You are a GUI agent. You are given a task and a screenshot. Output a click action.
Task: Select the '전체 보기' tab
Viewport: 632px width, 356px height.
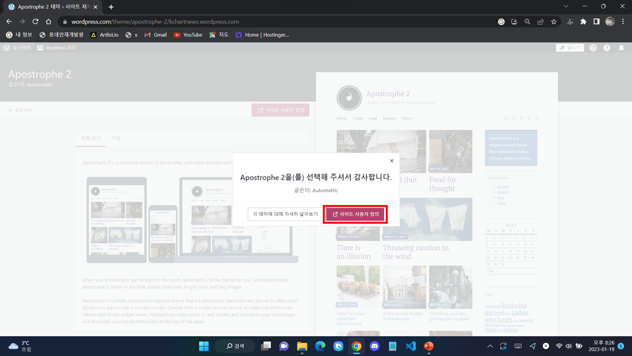[91, 138]
